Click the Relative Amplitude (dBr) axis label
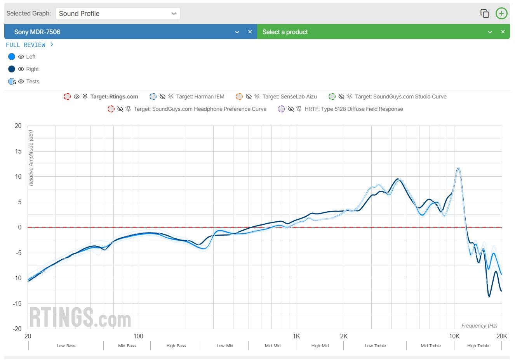Screen dimensions: 515x362 point(31,158)
